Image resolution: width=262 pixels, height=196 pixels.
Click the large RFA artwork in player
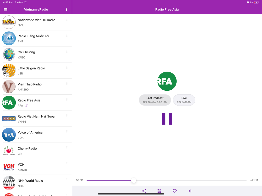tap(167, 81)
